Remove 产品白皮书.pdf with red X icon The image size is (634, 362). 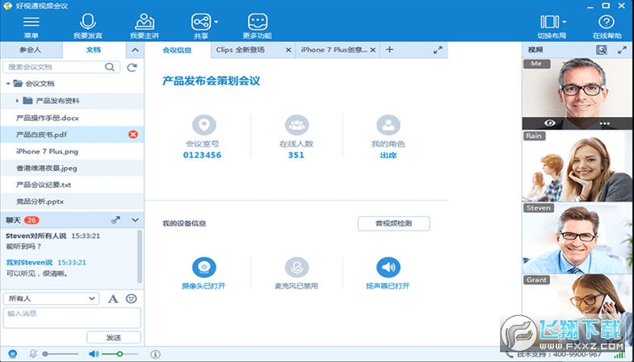tap(133, 134)
